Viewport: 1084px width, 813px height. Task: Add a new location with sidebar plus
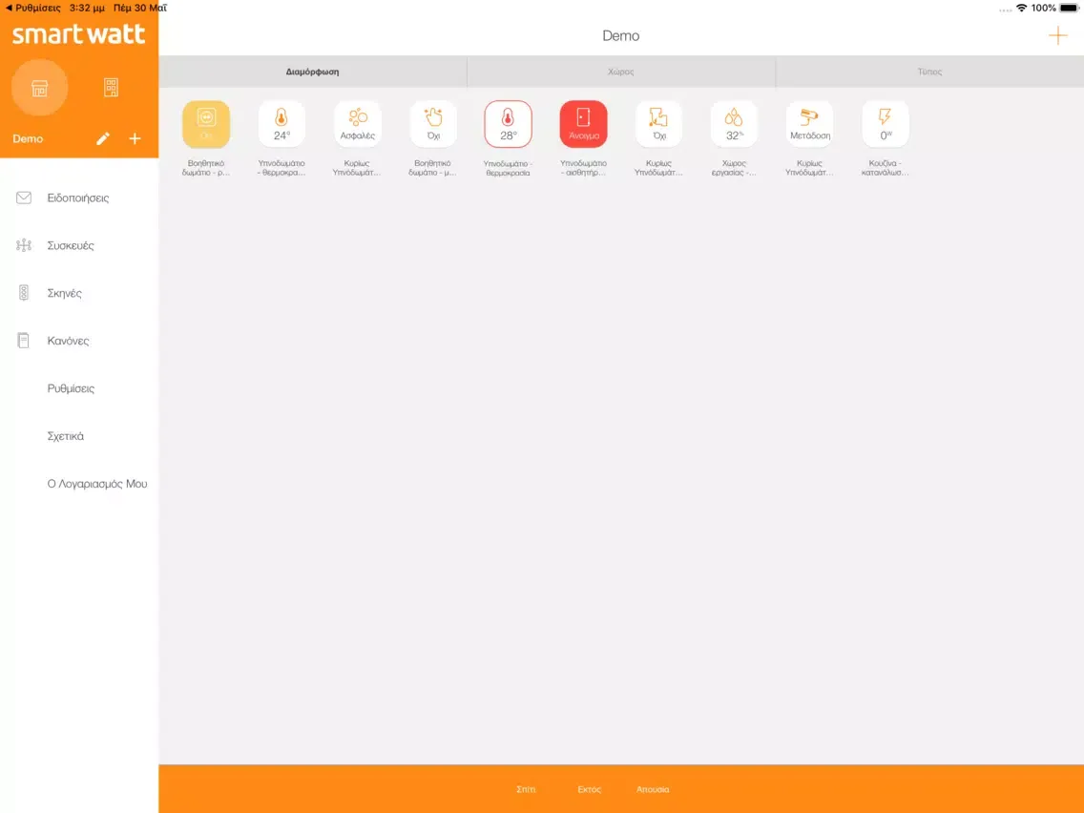click(x=135, y=139)
